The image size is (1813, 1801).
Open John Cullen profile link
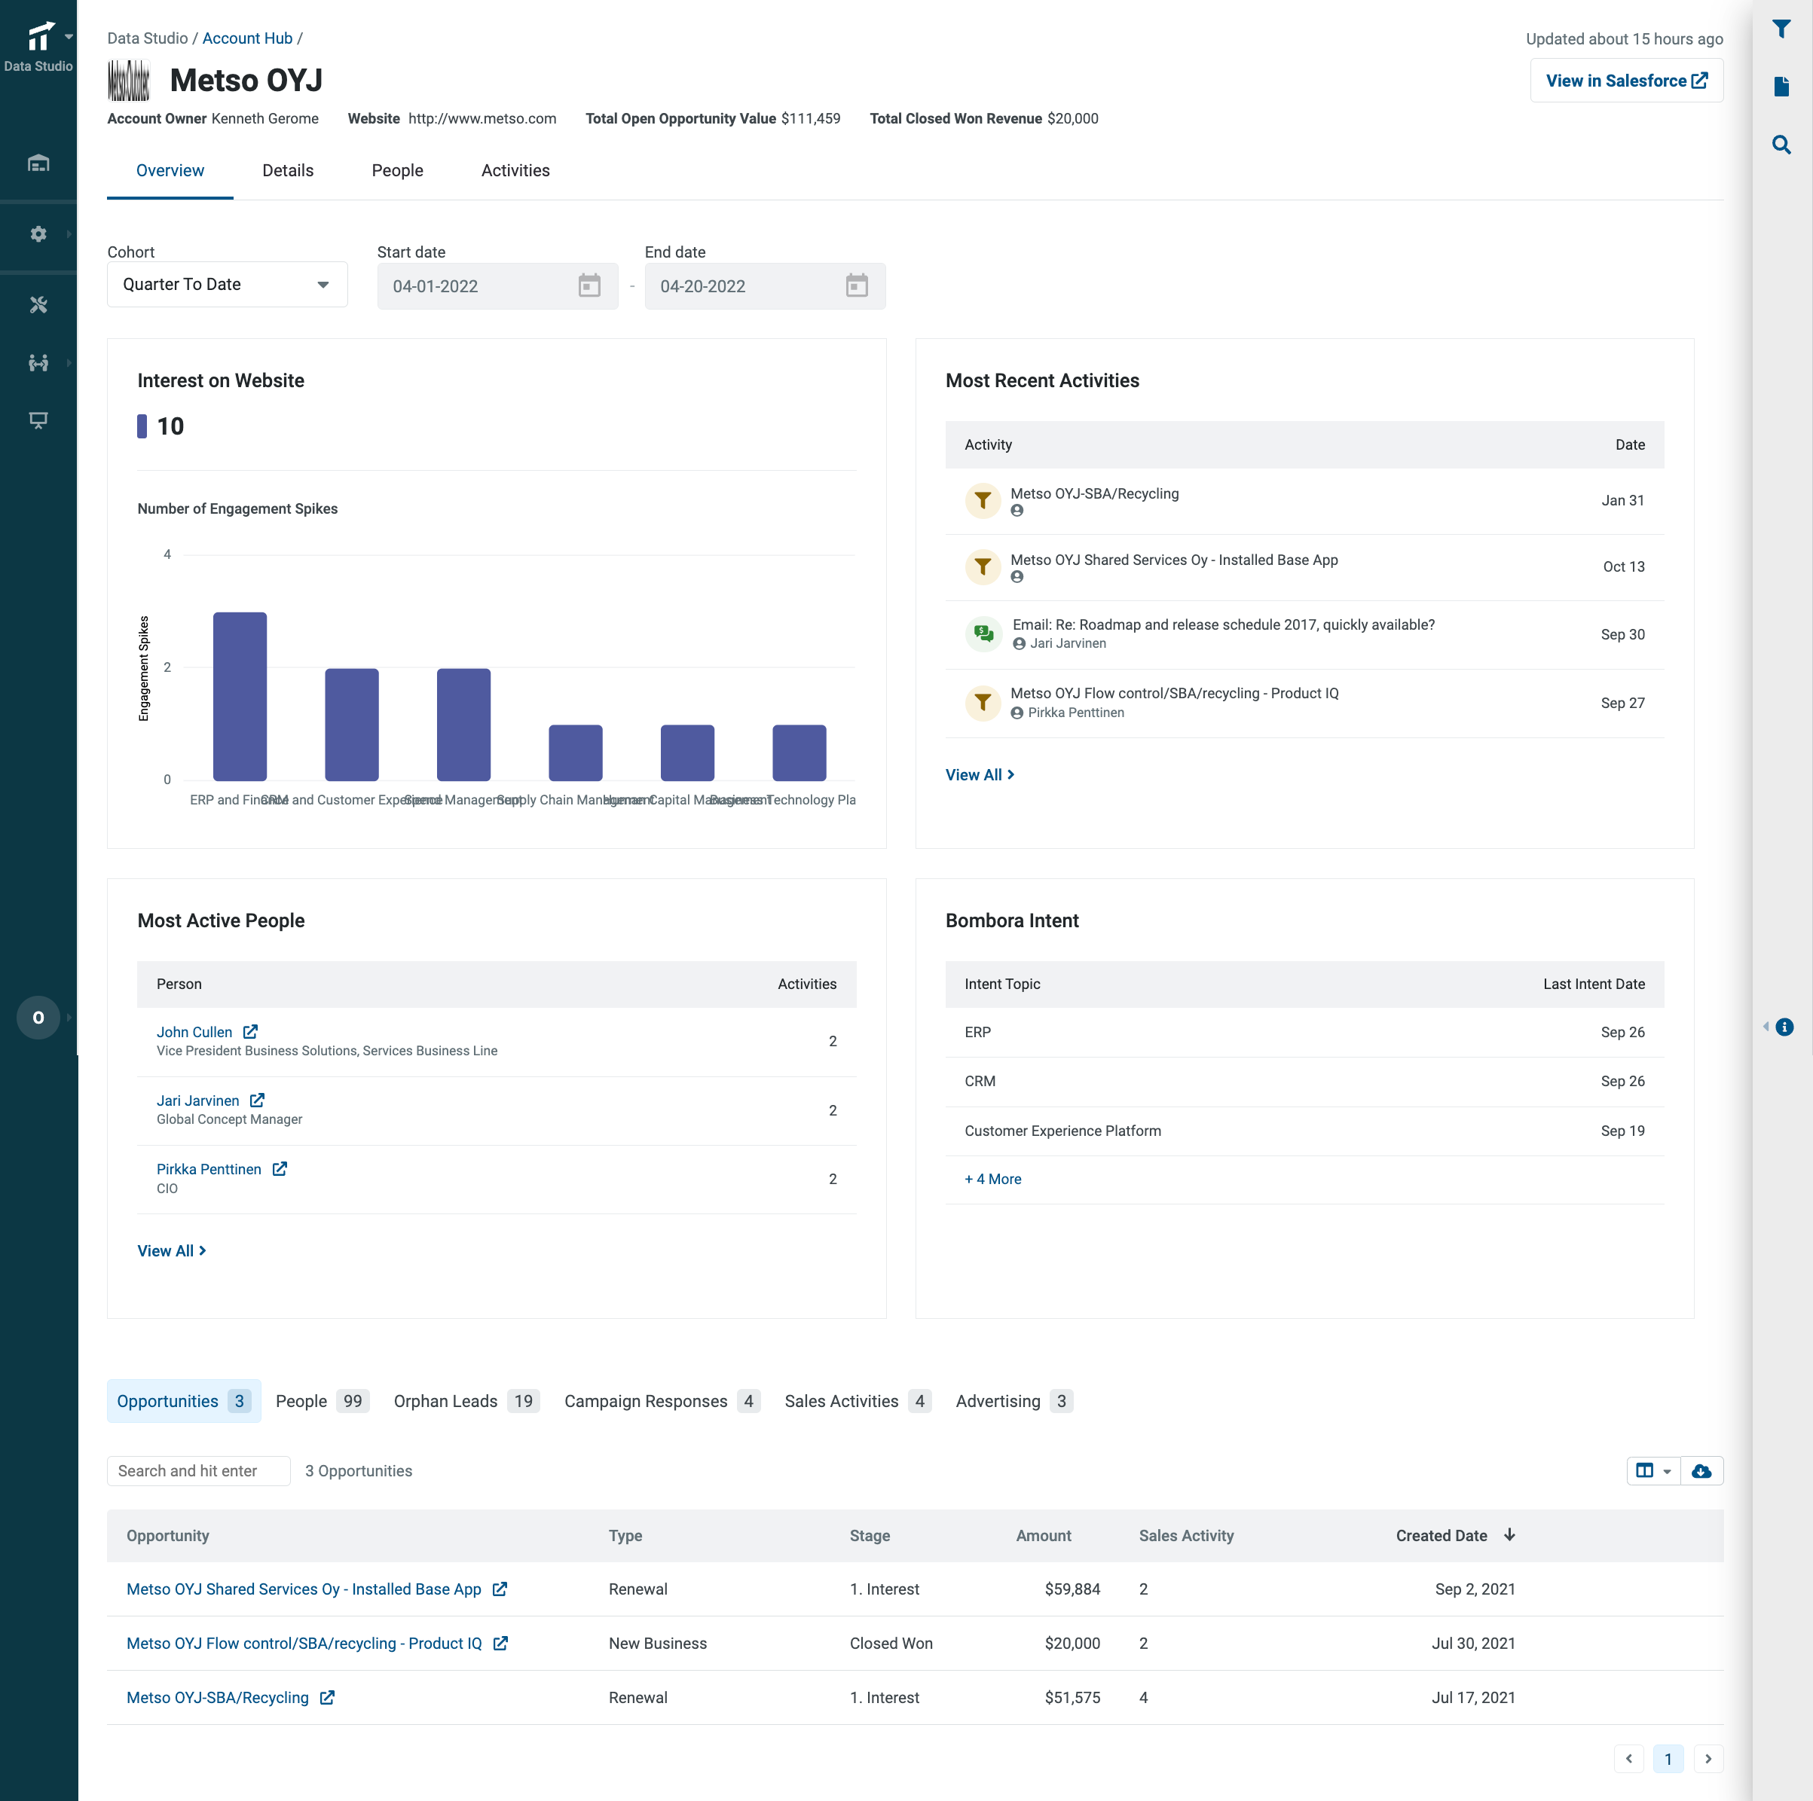[x=194, y=1032]
